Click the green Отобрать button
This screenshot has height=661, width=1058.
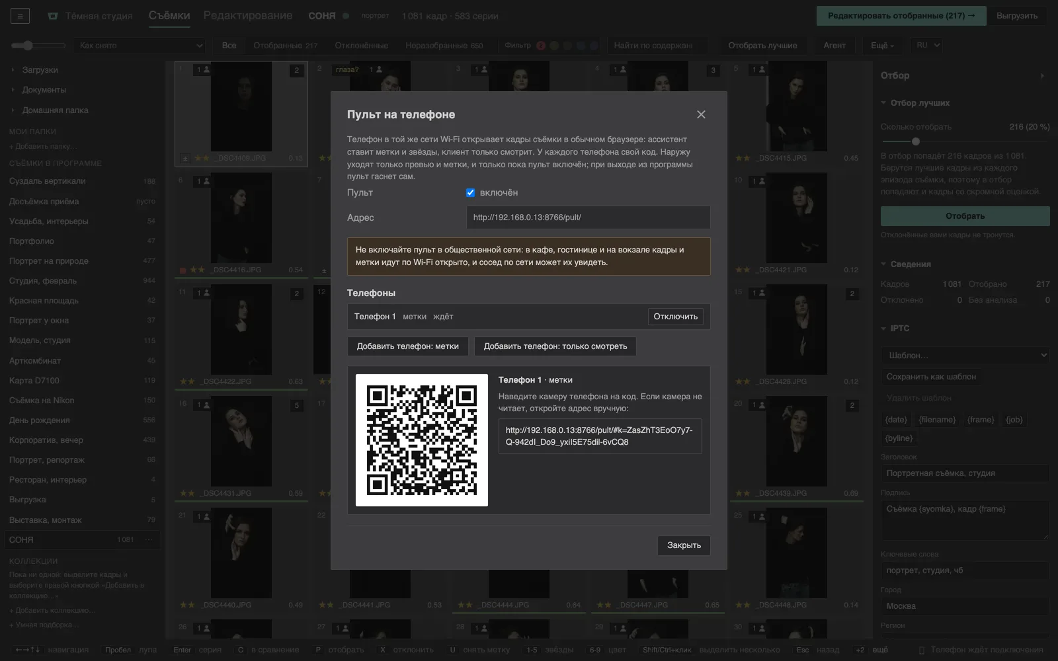click(x=965, y=216)
